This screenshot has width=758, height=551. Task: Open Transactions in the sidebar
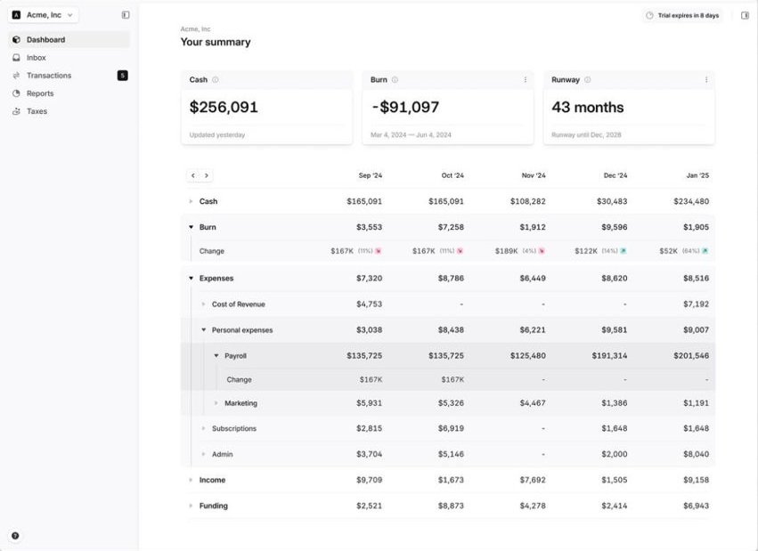(x=48, y=76)
